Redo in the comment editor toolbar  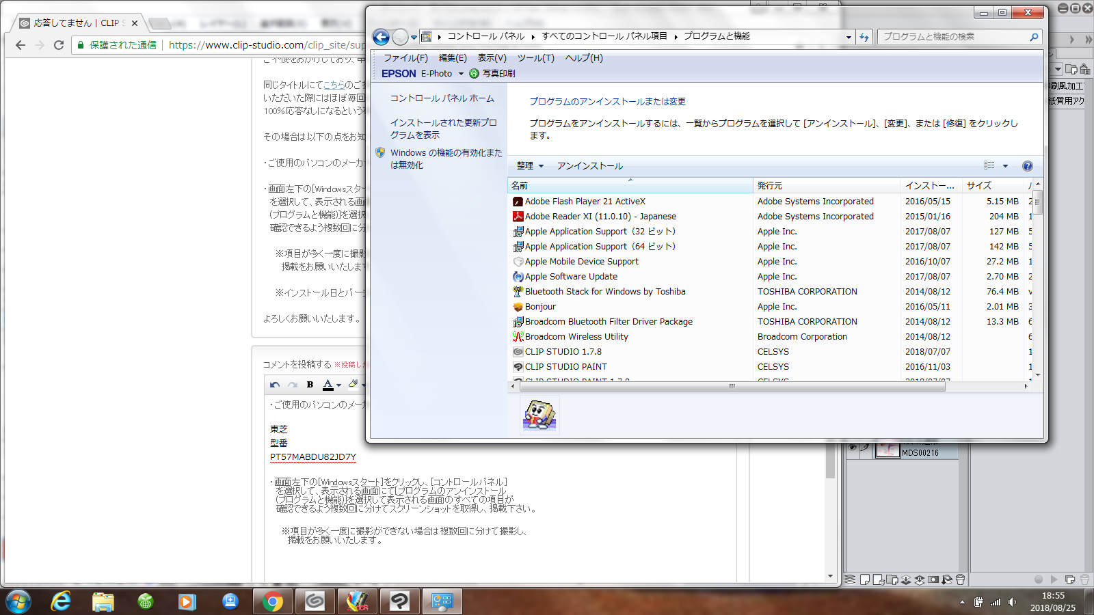(293, 385)
